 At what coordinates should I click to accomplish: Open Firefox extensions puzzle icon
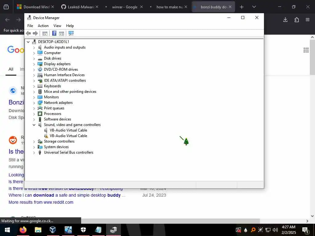pyautogui.click(x=297, y=20)
